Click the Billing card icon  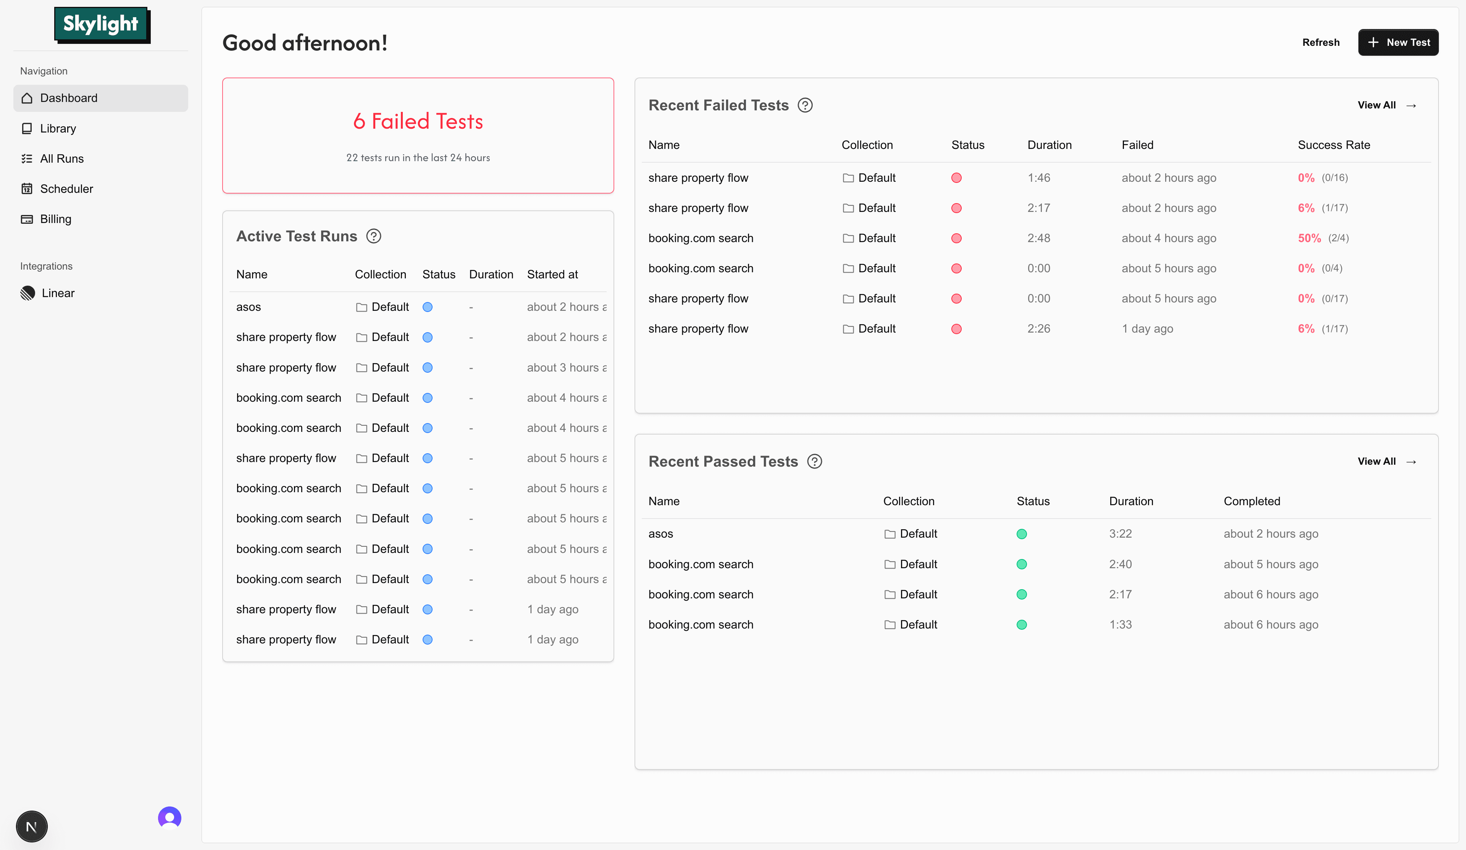[x=27, y=219]
